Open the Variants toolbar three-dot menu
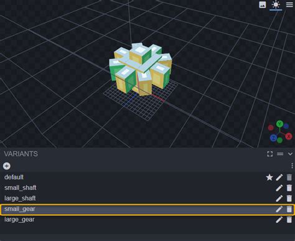Screen dimensions: 295x241 tap(292, 166)
